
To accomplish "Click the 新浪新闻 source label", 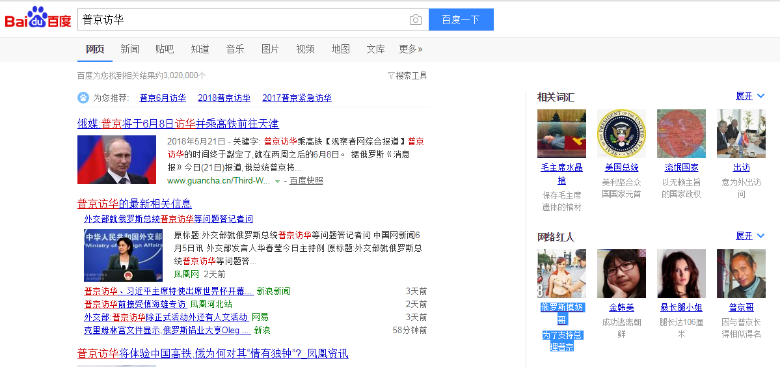I will [x=273, y=292].
